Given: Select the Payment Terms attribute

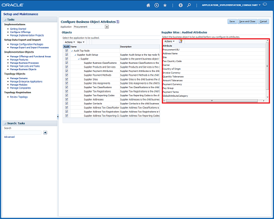Looking at the screenshot, I should pos(214,92).
